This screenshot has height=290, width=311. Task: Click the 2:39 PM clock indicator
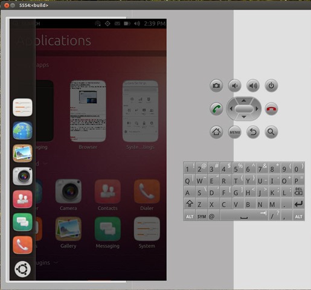[x=155, y=24]
